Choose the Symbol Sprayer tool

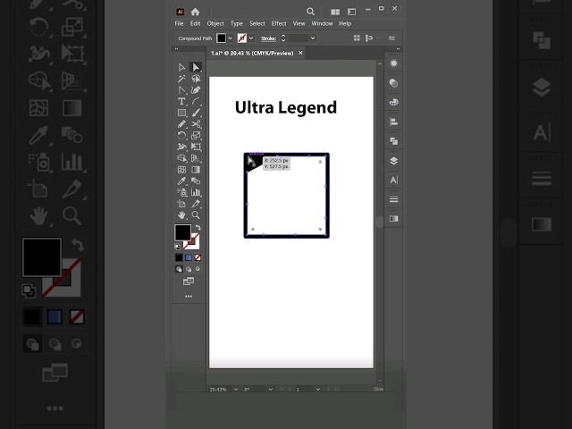(181, 192)
